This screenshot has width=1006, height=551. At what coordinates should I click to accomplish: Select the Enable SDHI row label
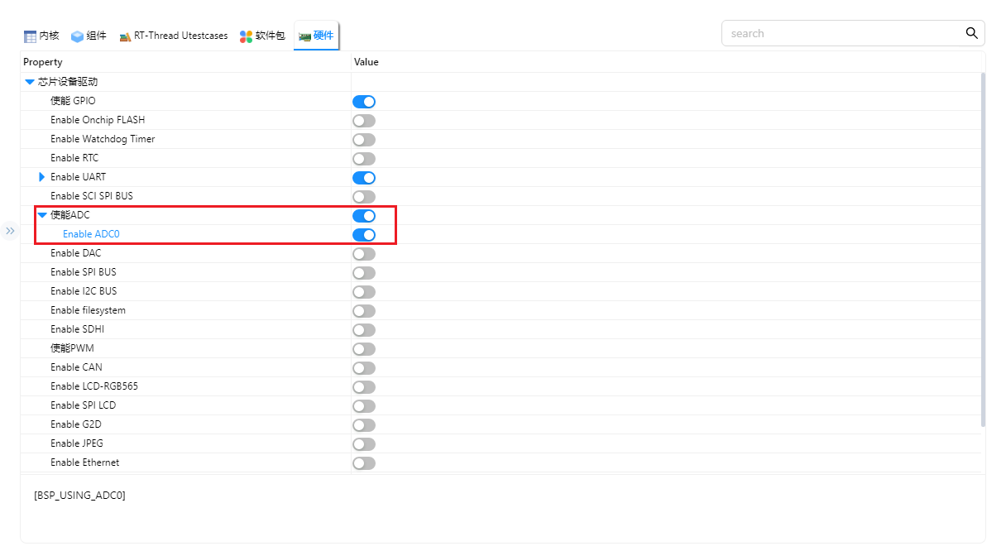[77, 329]
